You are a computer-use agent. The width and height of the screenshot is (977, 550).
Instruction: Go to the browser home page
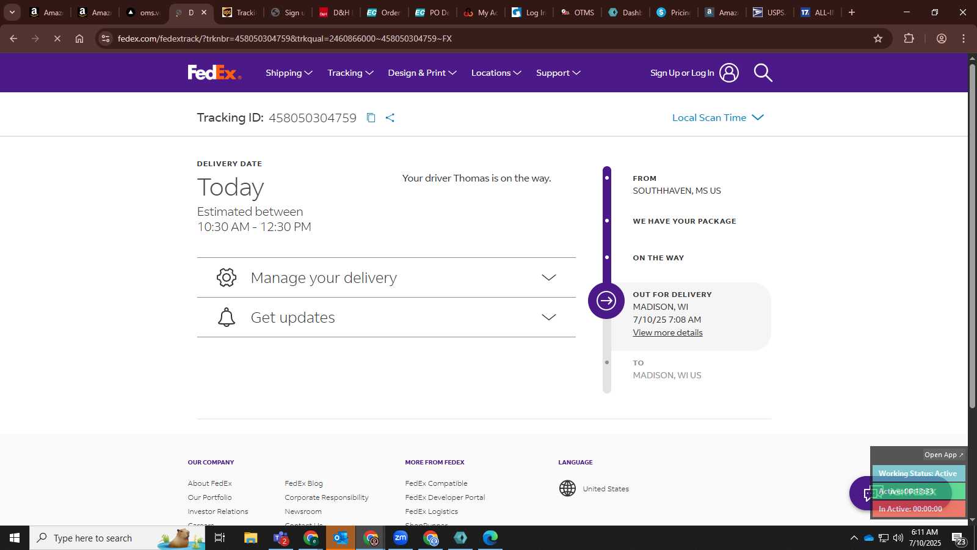pyautogui.click(x=79, y=38)
